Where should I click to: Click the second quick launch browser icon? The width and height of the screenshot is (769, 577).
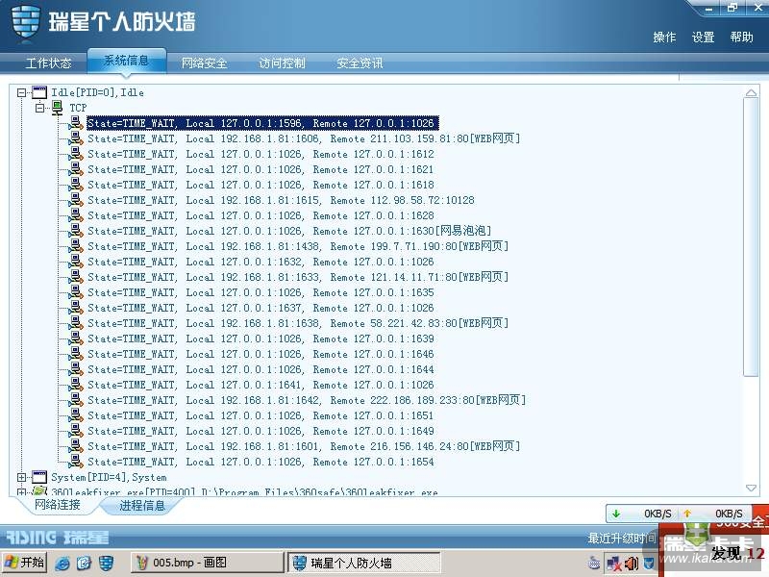(84, 563)
